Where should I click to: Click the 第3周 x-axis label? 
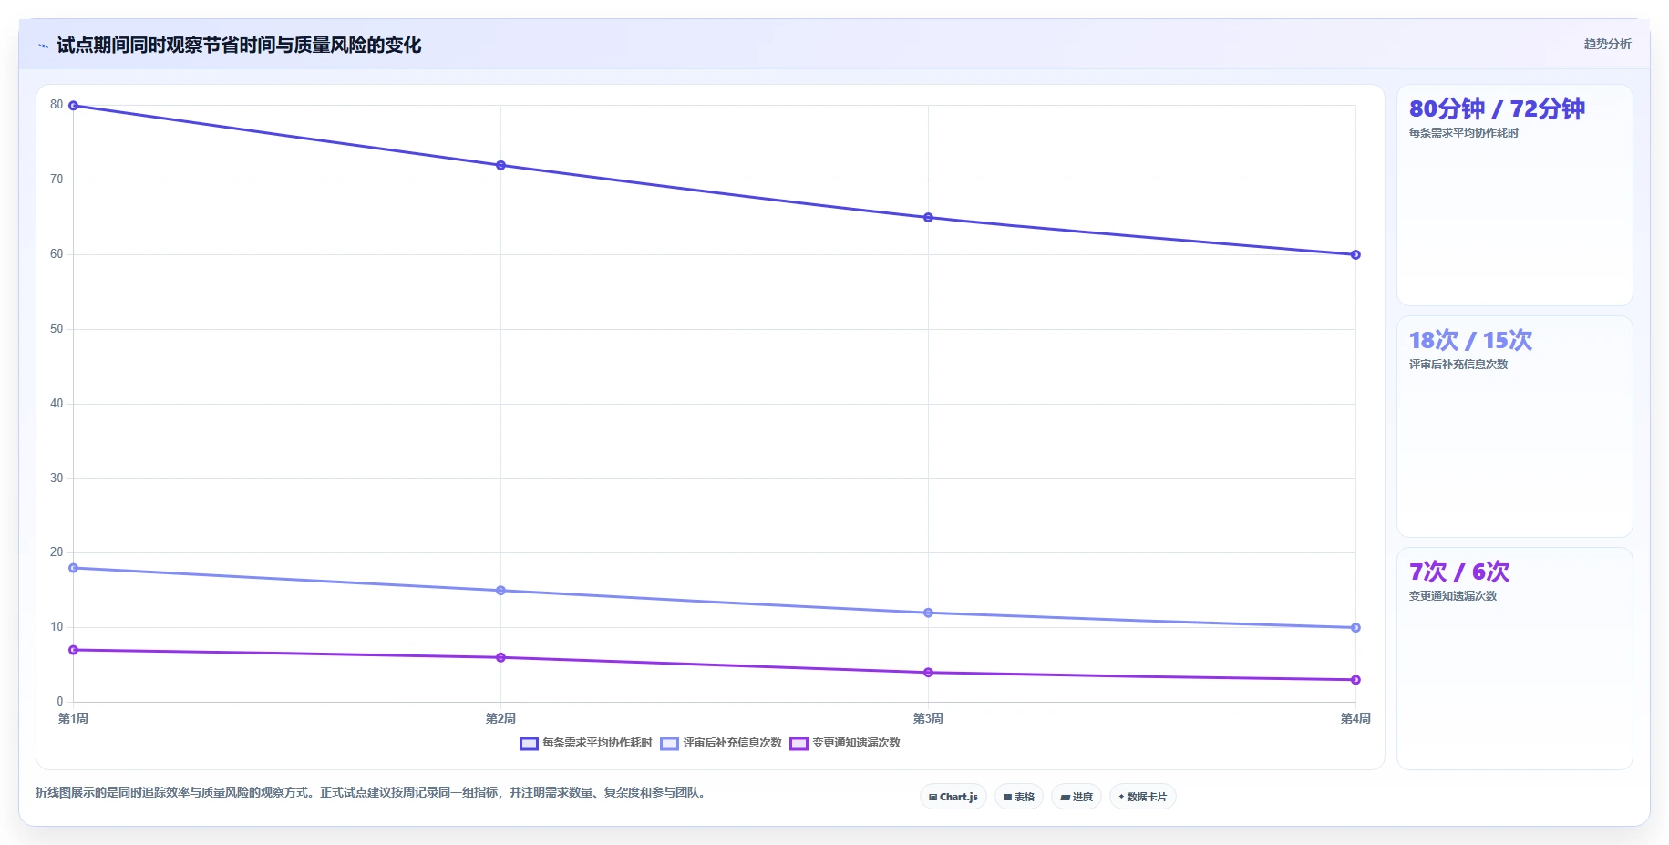928,719
